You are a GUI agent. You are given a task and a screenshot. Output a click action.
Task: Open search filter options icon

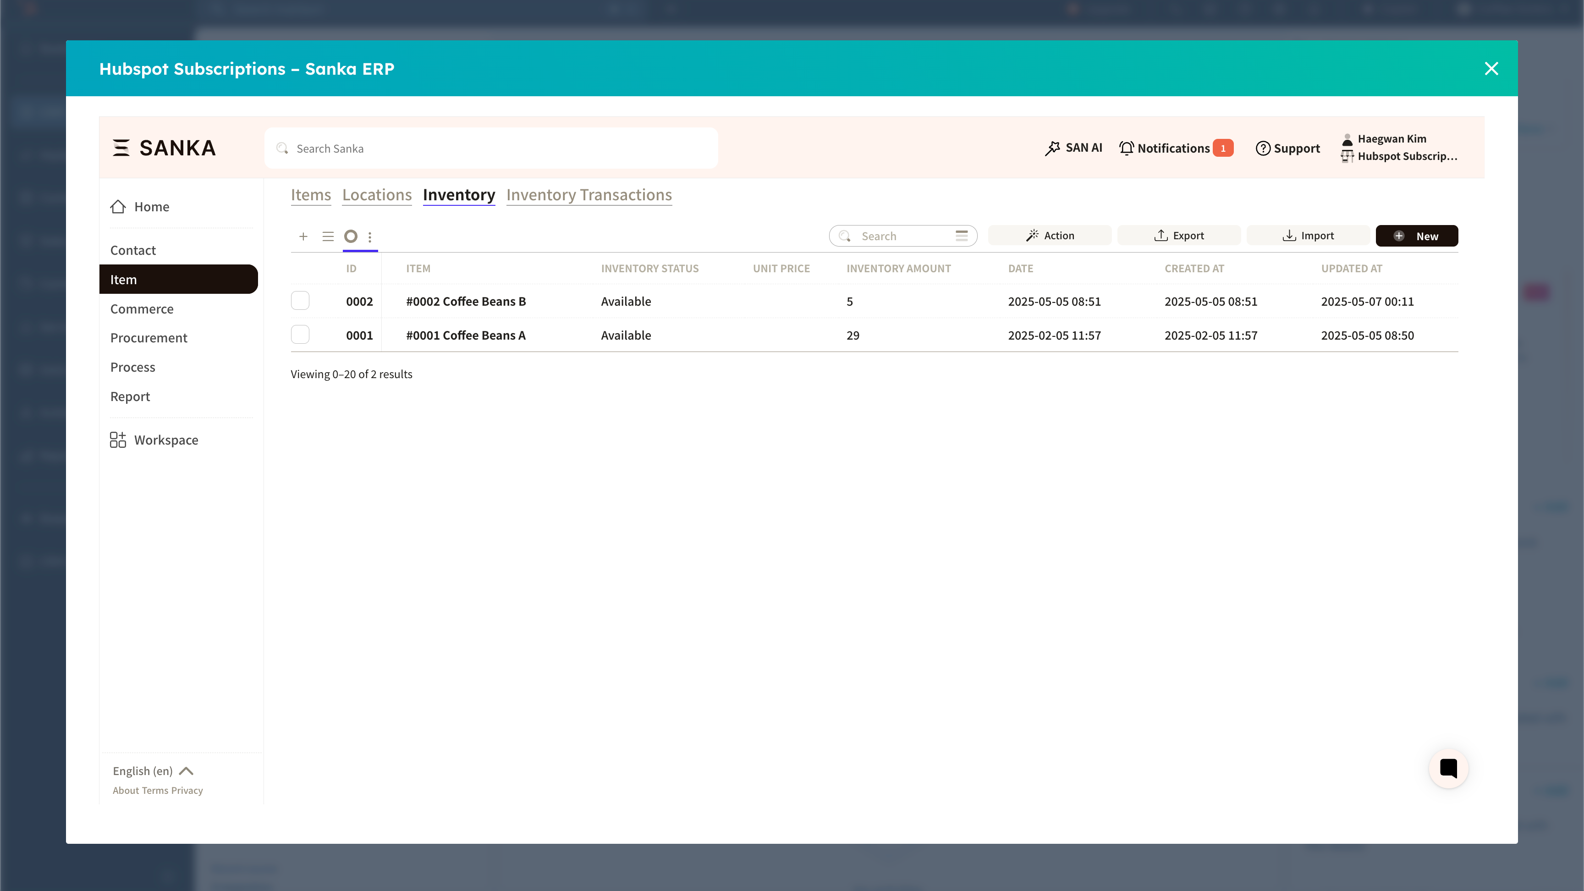(962, 236)
